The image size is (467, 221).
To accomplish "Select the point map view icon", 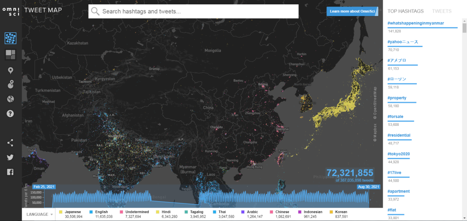I will coord(11,38).
